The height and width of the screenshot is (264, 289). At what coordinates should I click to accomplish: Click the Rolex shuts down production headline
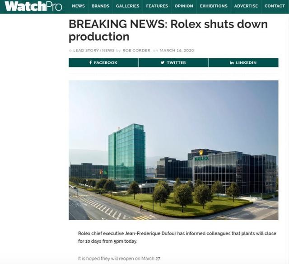pos(168,30)
